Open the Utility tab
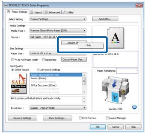Screen dimensions: 145x133 [68, 12]
